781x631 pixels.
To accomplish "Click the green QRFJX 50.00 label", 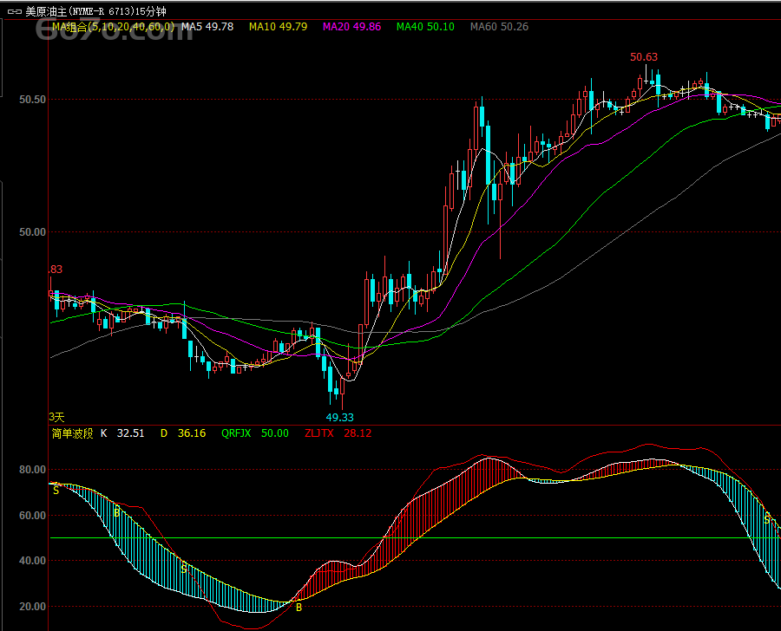I will [254, 433].
